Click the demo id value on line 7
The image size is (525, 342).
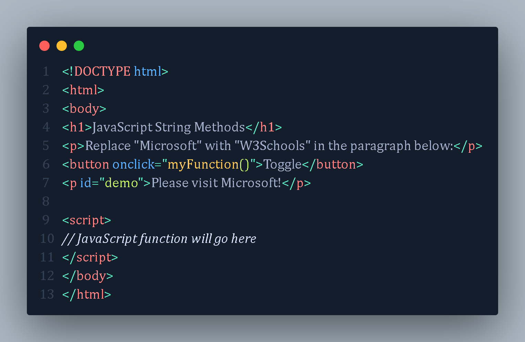(x=121, y=183)
